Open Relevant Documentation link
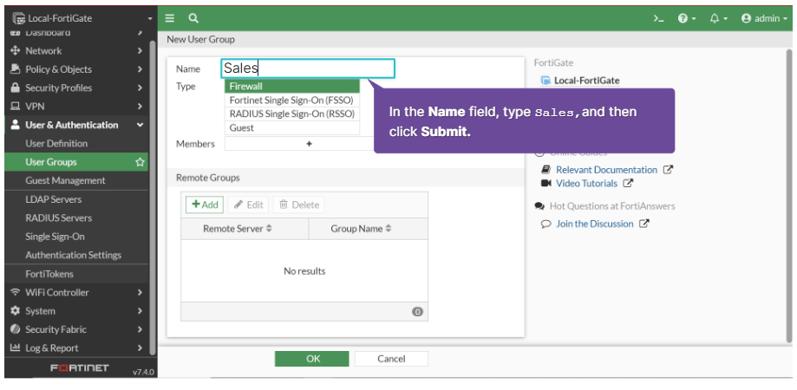This screenshot has height=390, width=797. [606, 170]
